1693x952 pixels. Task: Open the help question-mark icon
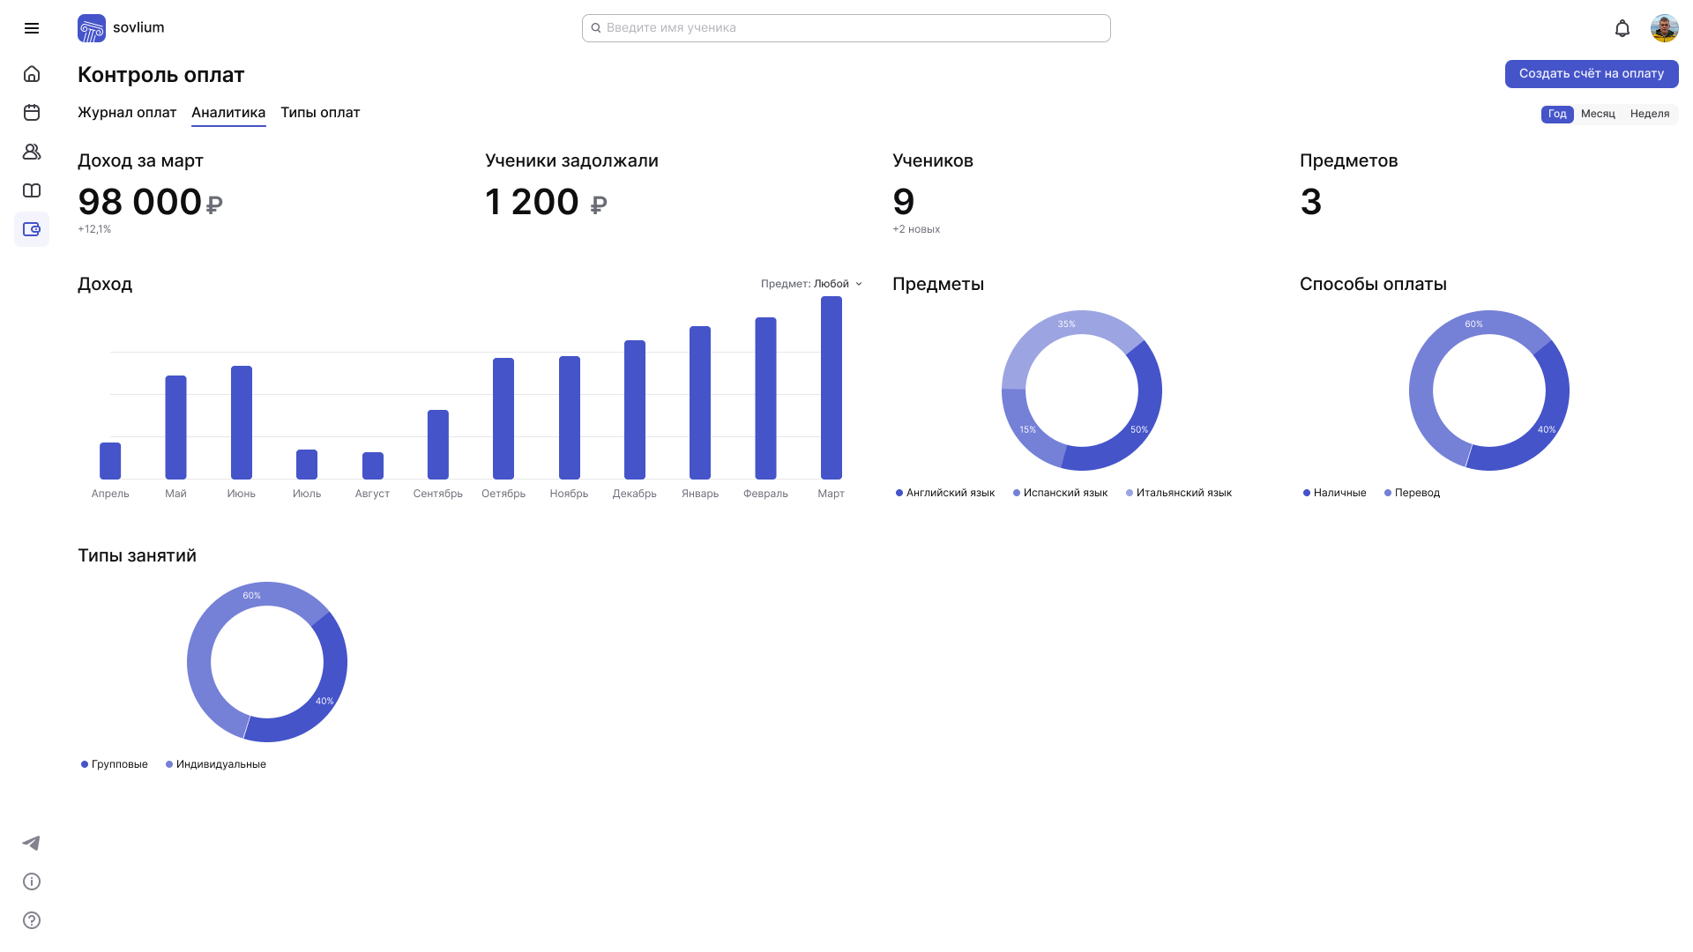32,920
